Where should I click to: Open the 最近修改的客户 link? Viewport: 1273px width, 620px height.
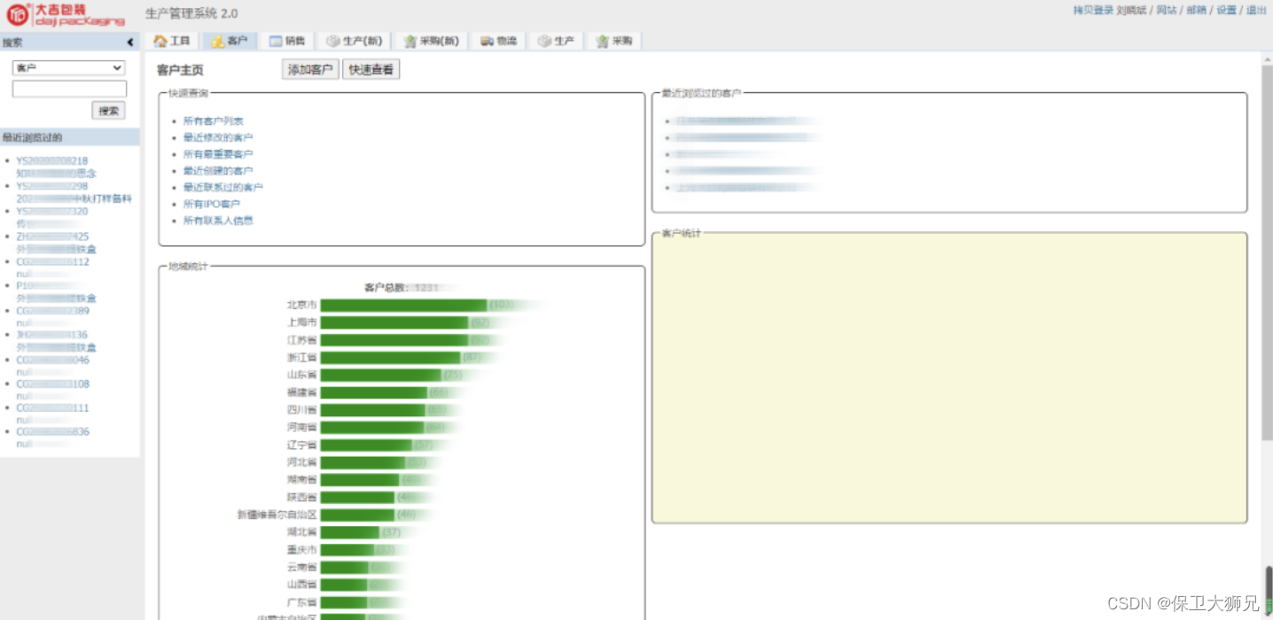(x=218, y=137)
